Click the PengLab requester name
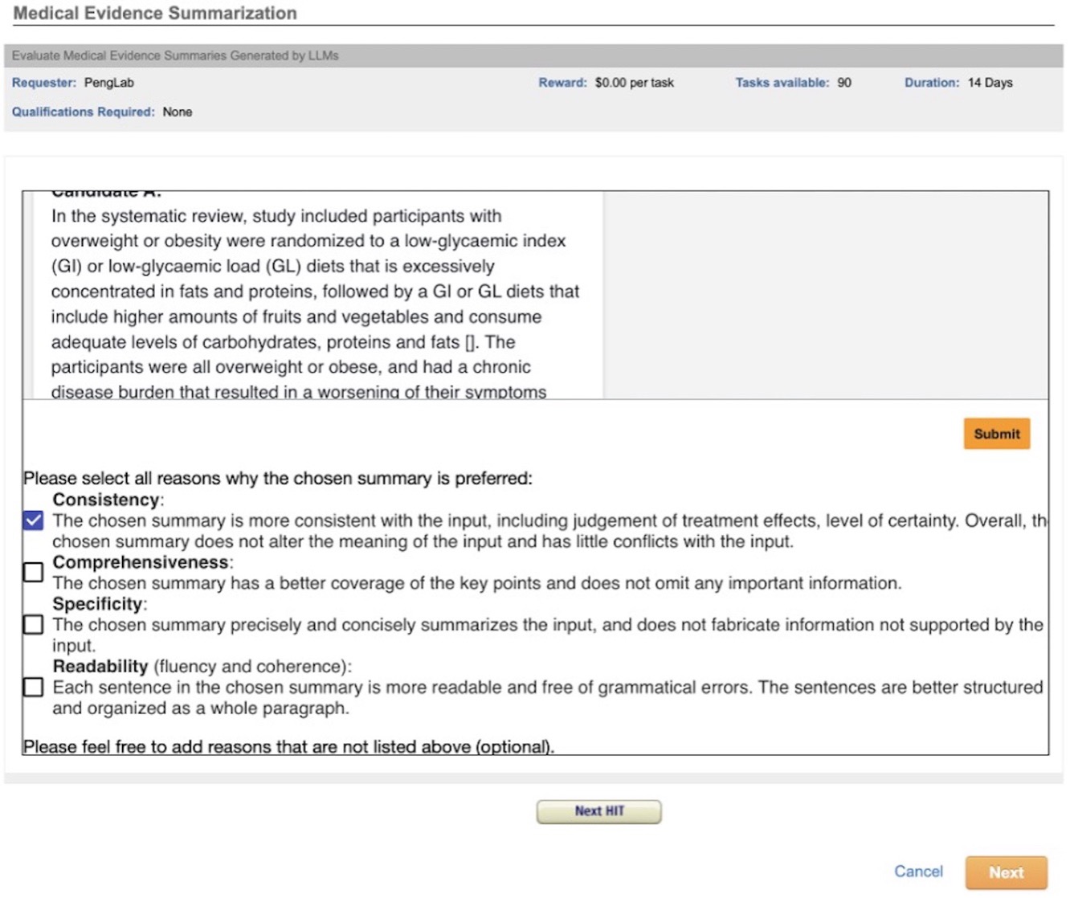Image resolution: width=1070 pixels, height=898 pixels. coord(109,83)
